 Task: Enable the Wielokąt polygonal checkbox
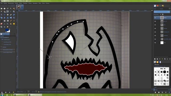coord(1,47)
